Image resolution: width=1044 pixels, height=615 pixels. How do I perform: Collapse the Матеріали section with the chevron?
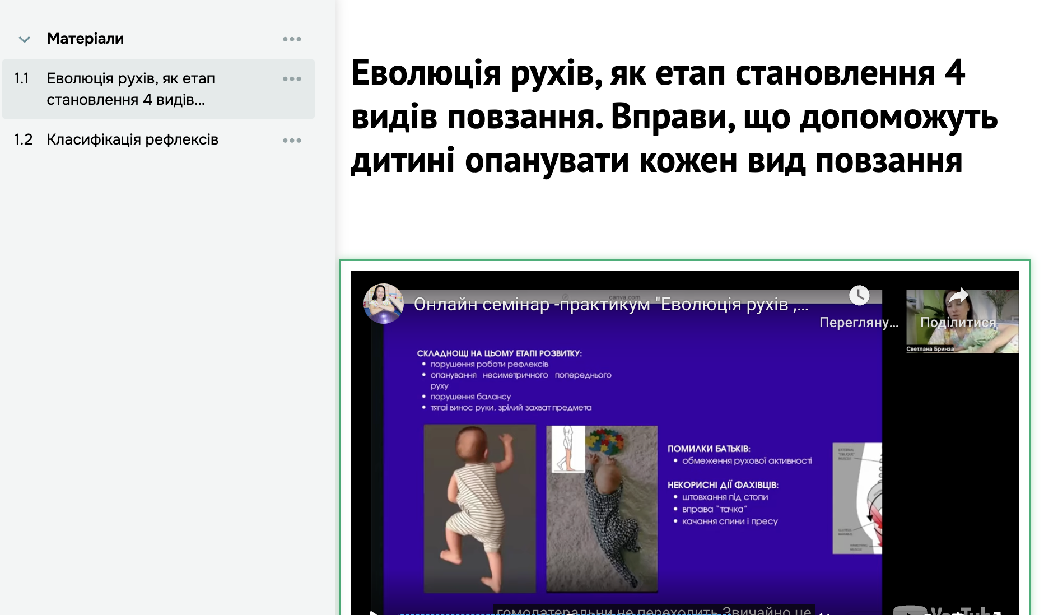tap(23, 39)
